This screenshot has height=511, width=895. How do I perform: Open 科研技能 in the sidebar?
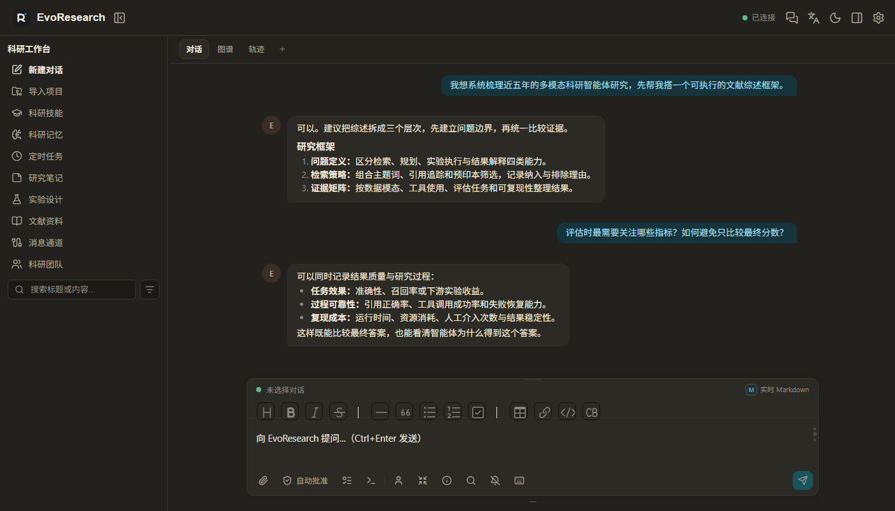point(83,113)
